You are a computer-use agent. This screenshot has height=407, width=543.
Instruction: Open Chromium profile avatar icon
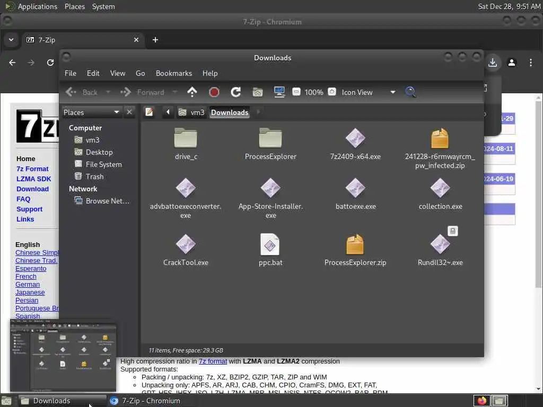tap(512, 63)
